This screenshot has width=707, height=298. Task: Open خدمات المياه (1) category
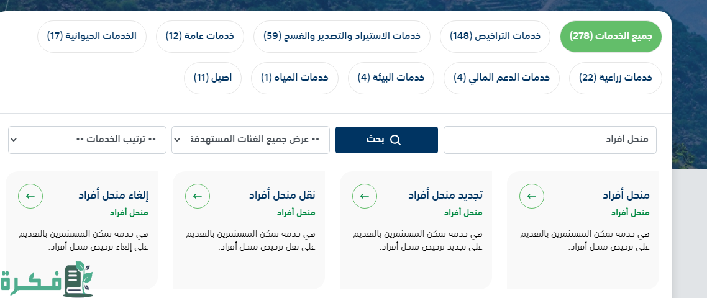pyautogui.click(x=294, y=78)
